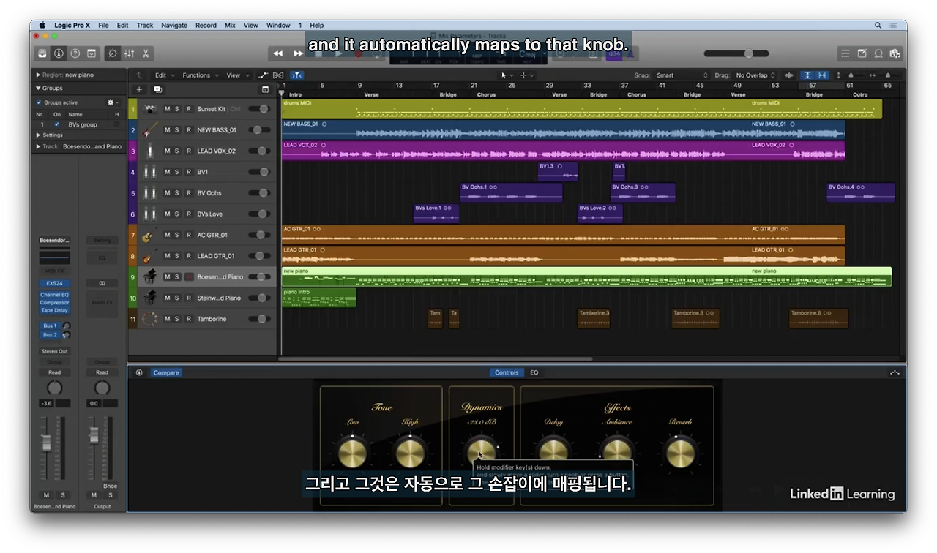Viewport: 937px width, 553px height.
Task: Open Smart Controls dial button
Action: click(112, 53)
